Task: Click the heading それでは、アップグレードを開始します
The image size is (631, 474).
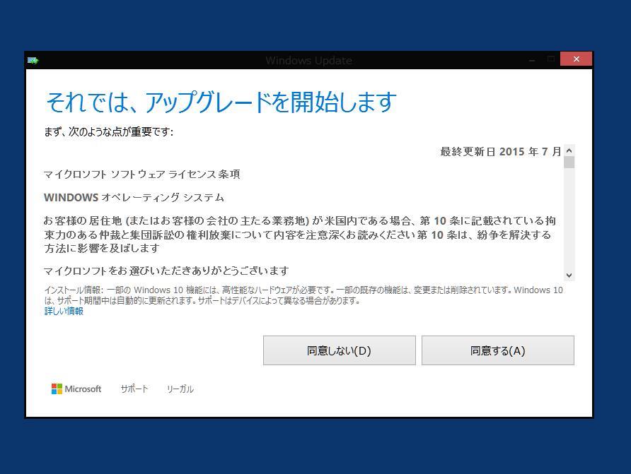Action: click(221, 102)
